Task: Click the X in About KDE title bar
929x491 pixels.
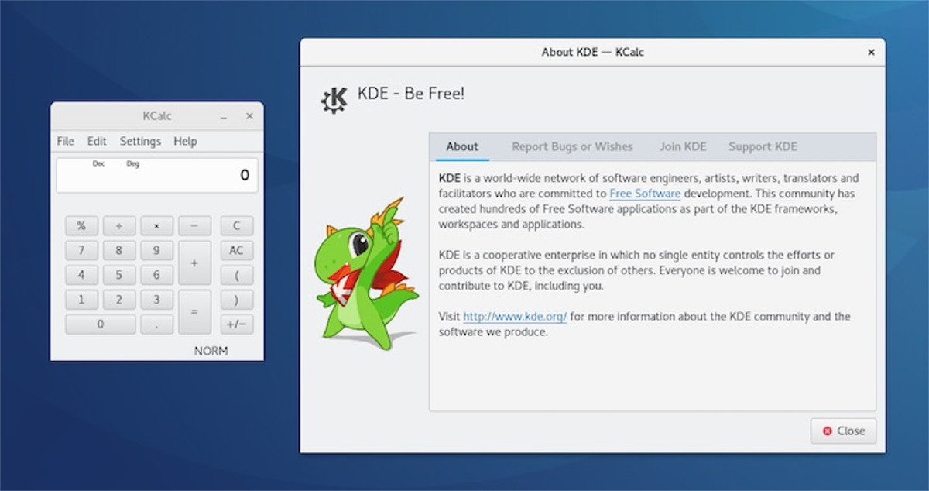Action: [871, 53]
